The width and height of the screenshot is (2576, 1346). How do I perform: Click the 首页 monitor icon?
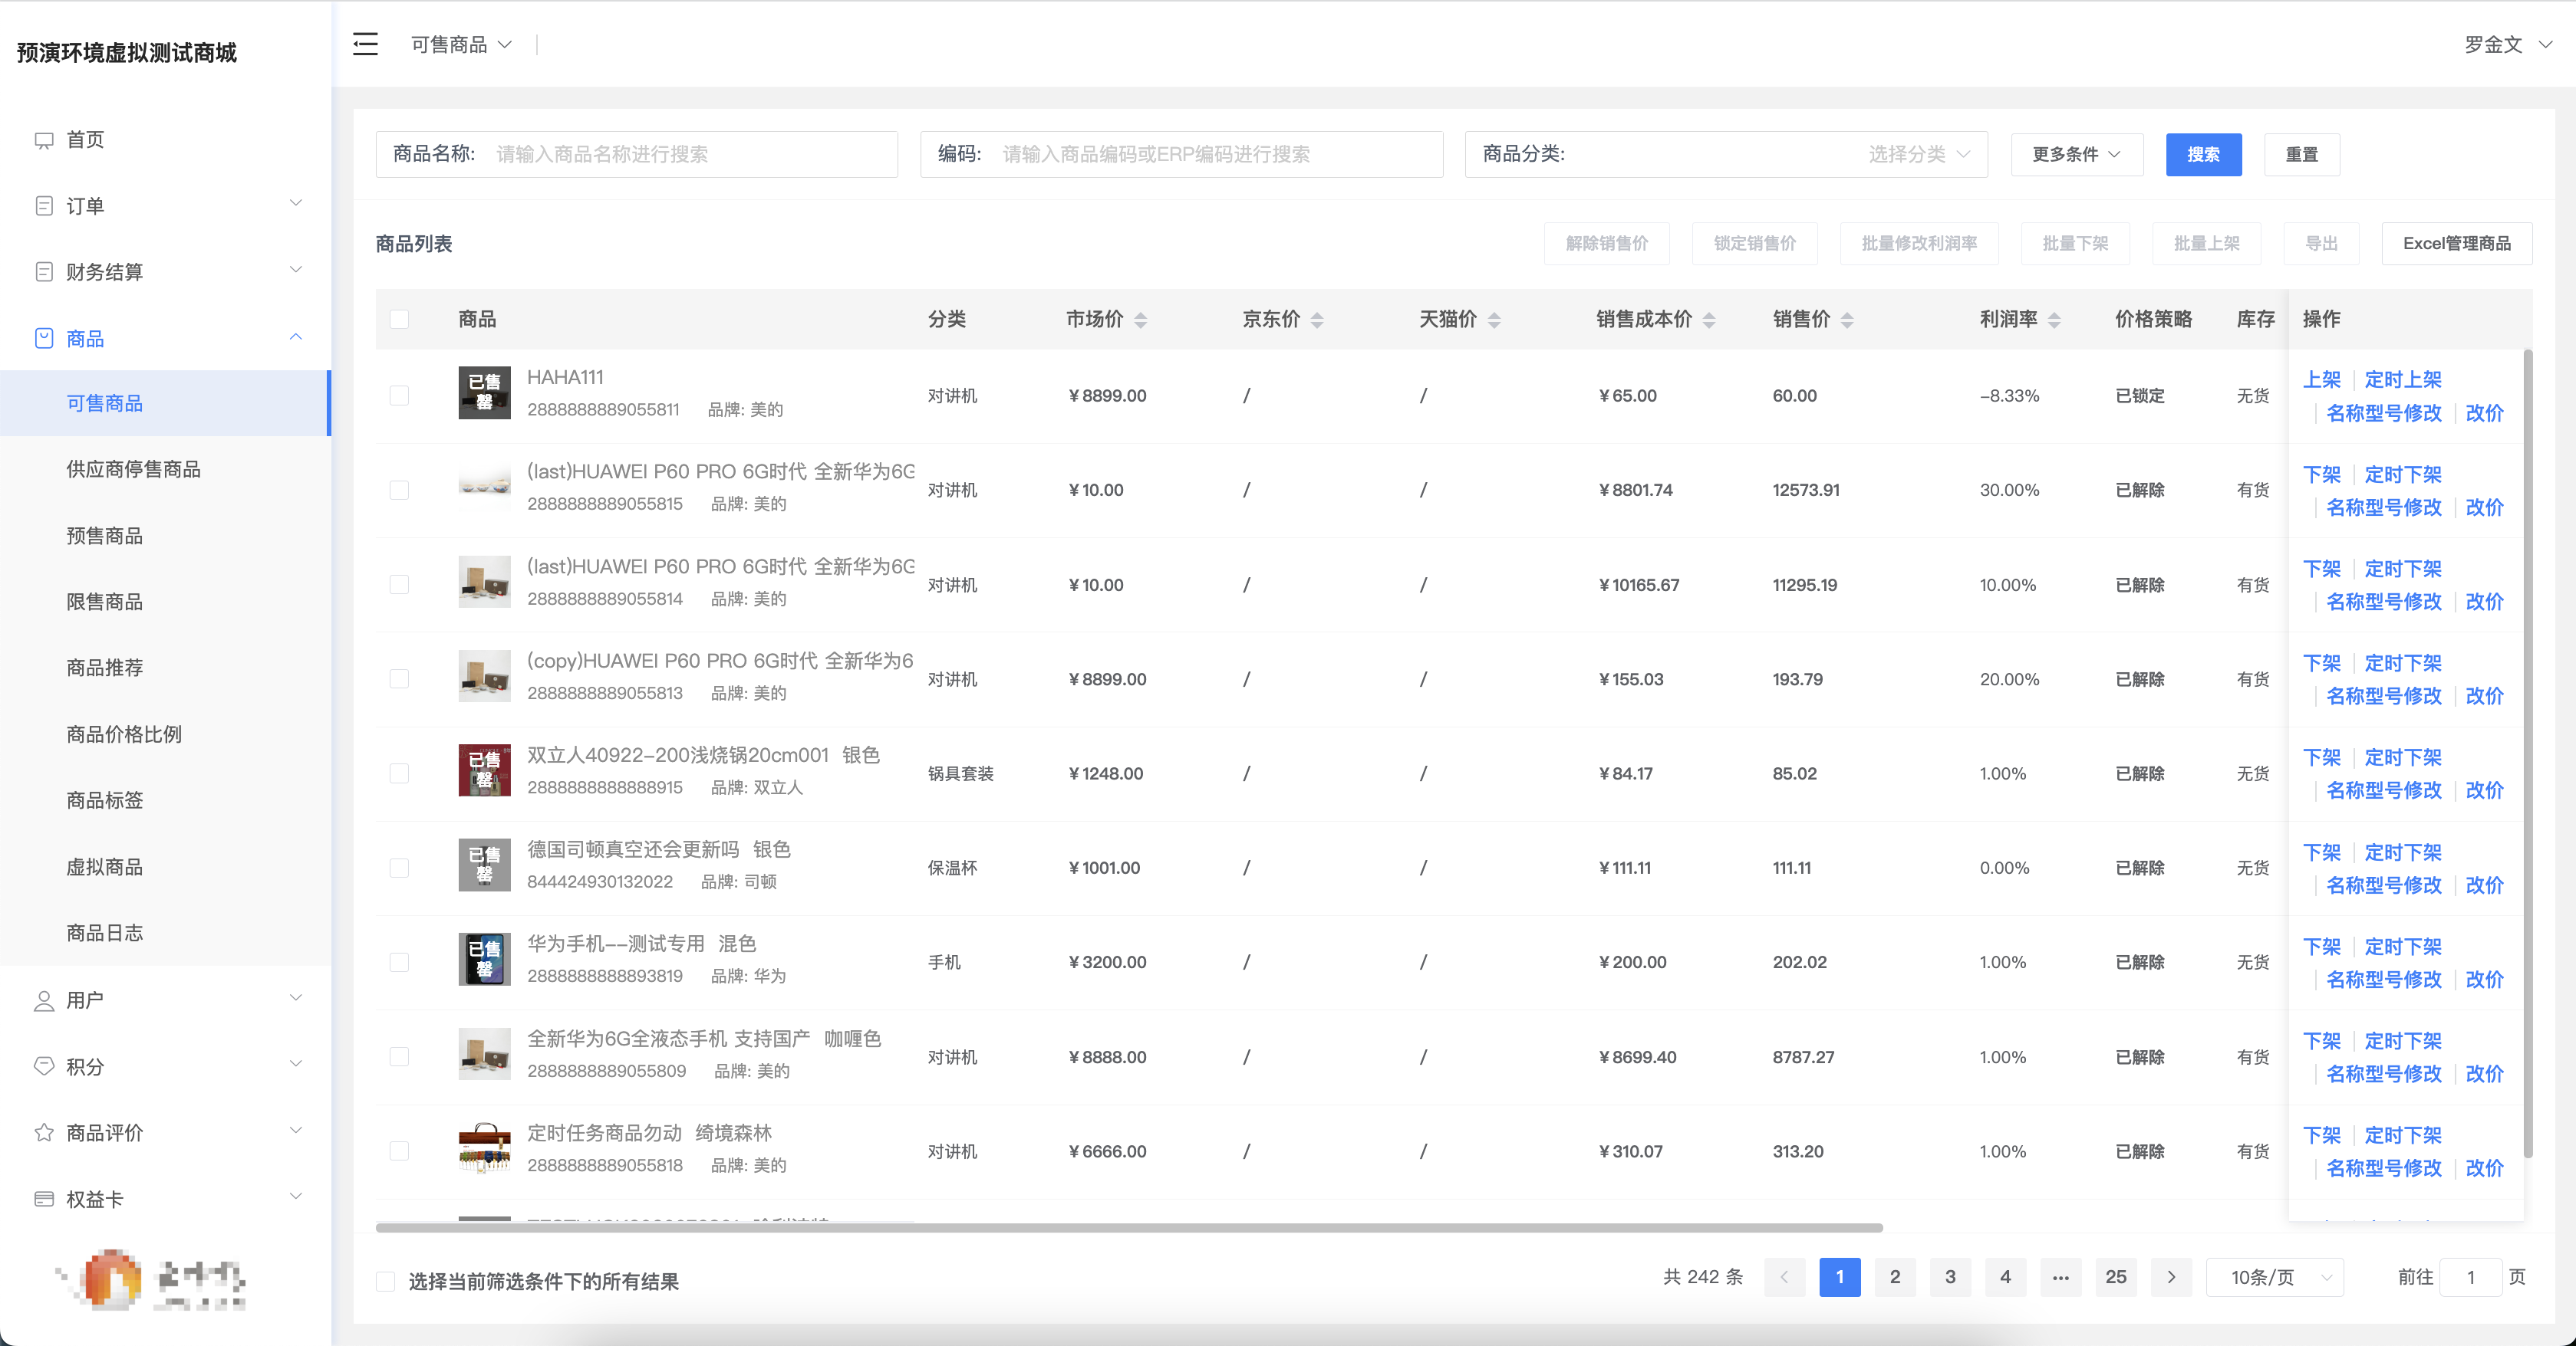point(44,140)
